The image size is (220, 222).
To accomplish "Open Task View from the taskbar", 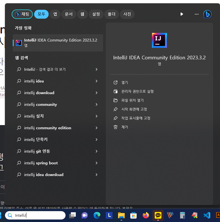I will (x=72, y=215).
